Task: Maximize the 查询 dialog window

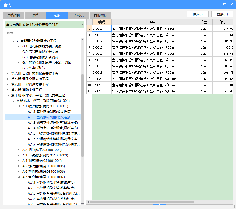Action: [225, 4]
